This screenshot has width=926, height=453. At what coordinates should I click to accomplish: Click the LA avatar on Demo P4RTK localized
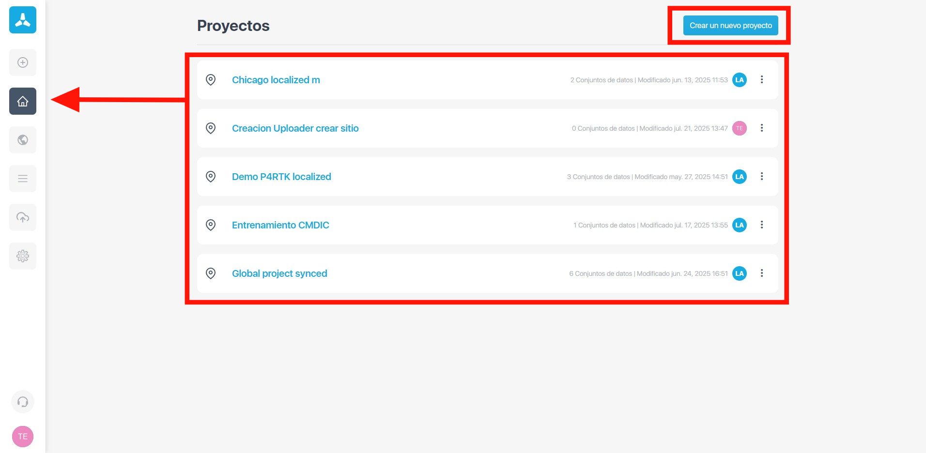739,177
